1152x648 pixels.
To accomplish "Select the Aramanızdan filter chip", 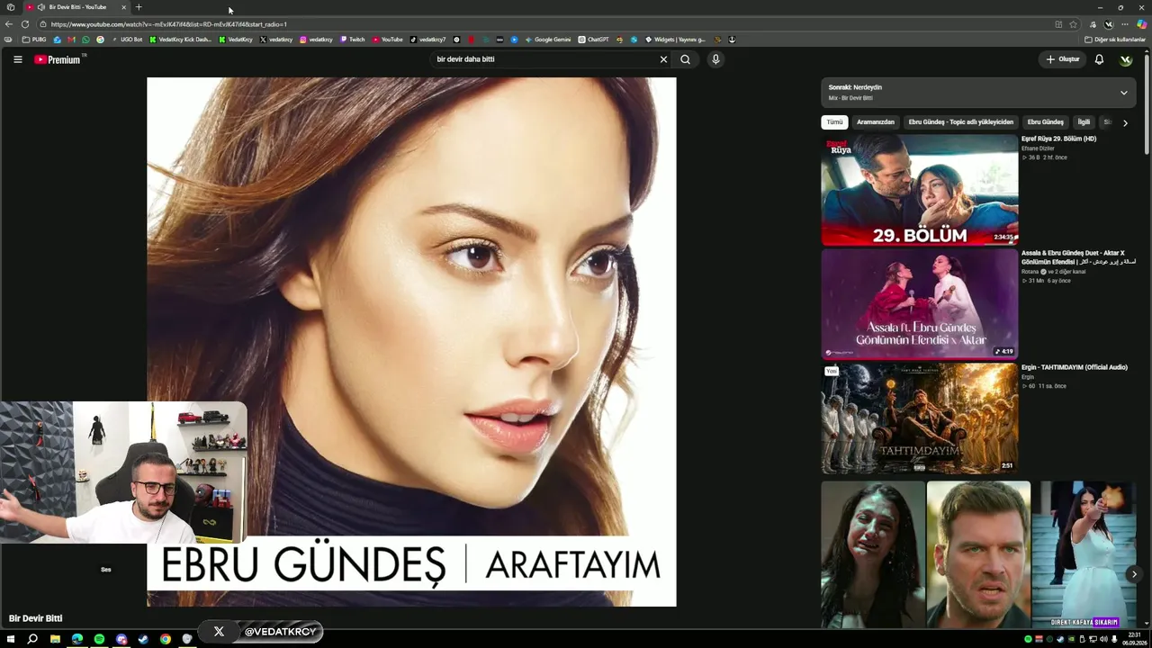I will pos(876,122).
